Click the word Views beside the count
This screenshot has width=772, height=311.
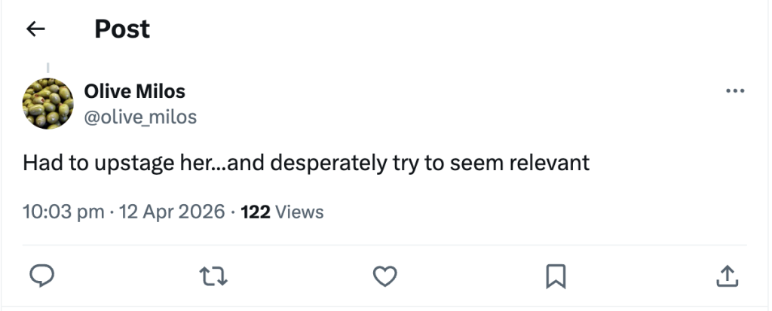299,212
